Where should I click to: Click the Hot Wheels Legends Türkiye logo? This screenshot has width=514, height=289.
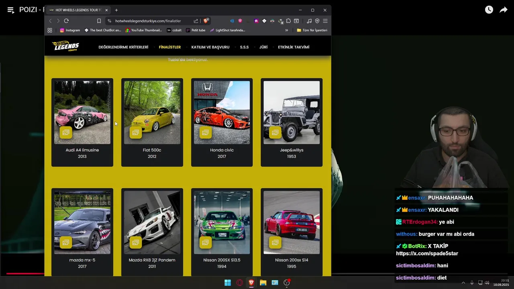click(65, 46)
